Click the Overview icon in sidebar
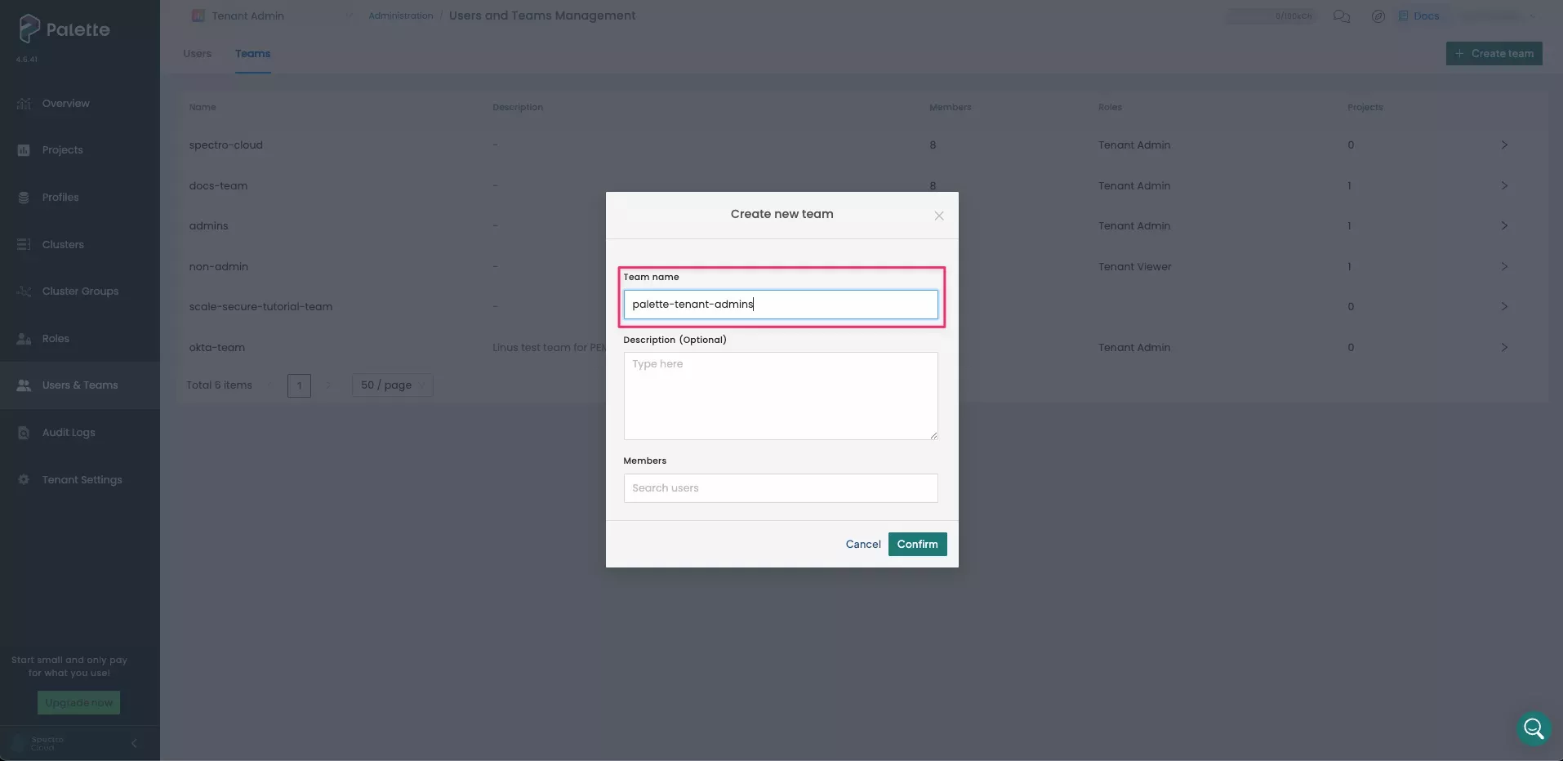The width and height of the screenshot is (1563, 761). (24, 104)
